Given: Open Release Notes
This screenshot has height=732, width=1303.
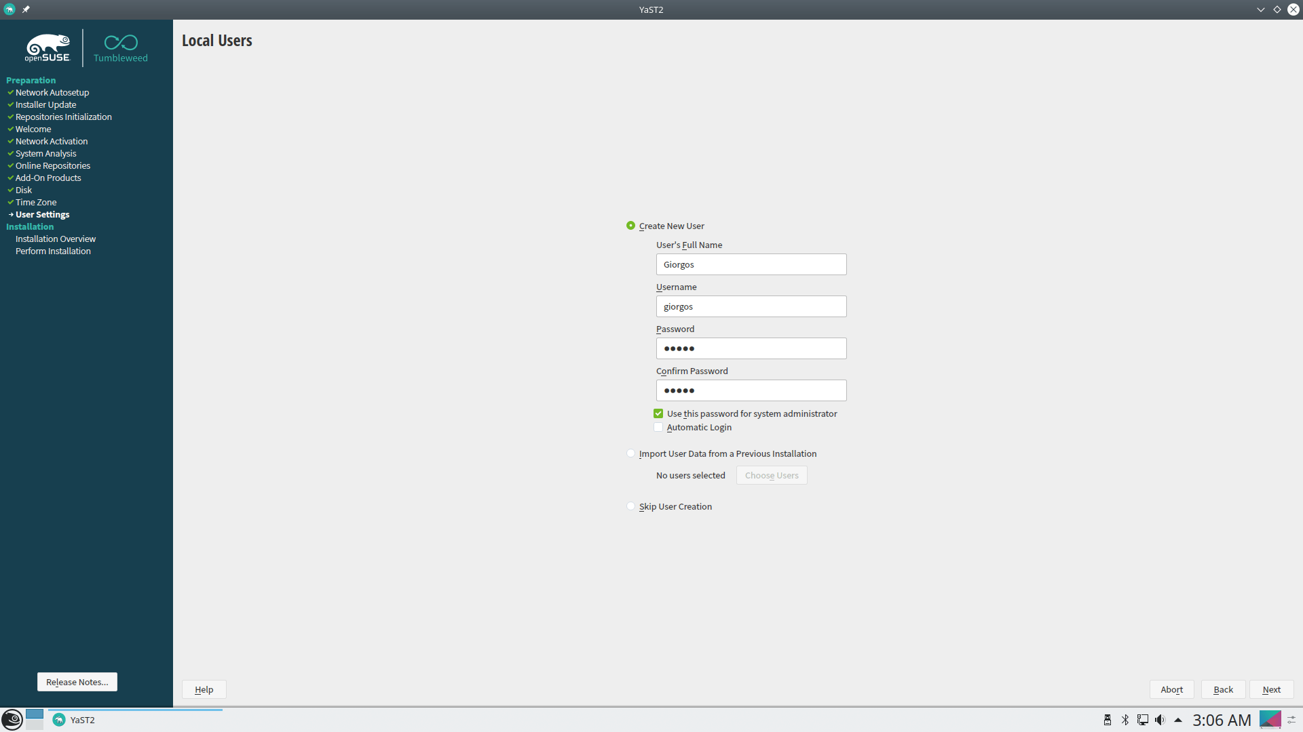Looking at the screenshot, I should tap(77, 682).
